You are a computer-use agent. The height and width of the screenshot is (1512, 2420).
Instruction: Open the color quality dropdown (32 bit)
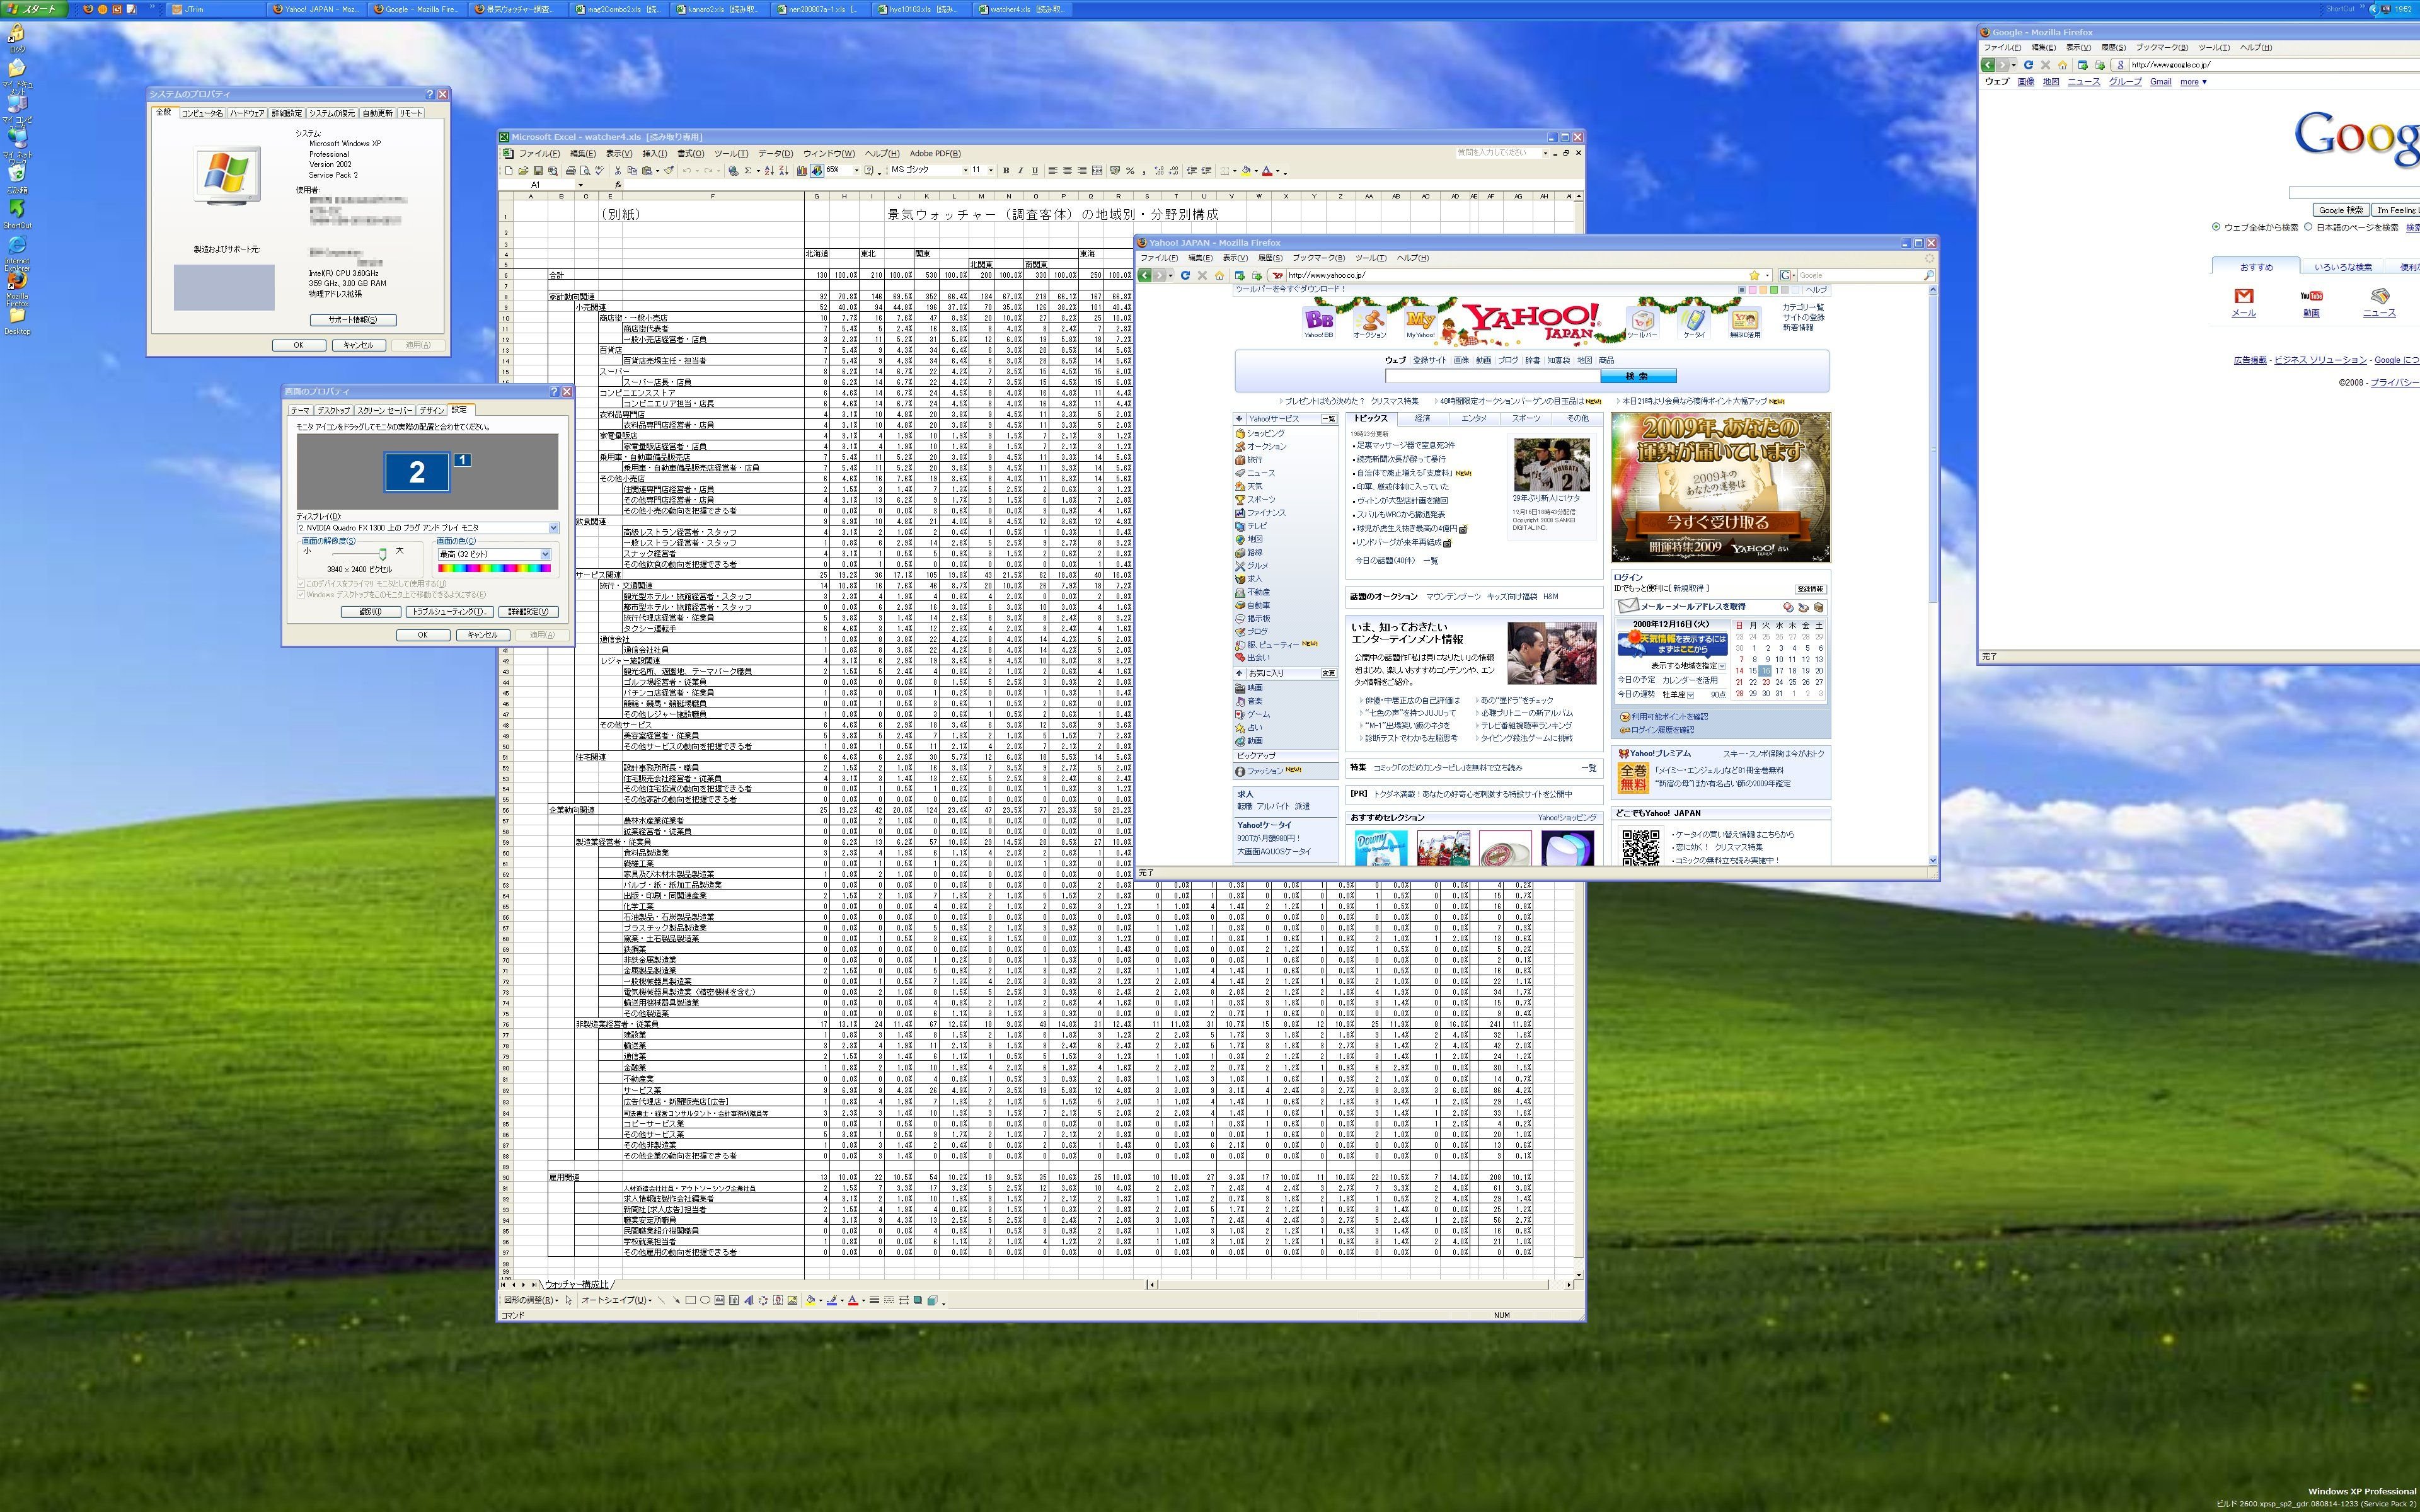pos(545,554)
